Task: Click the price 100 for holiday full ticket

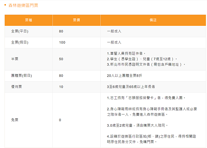Action: point(62,43)
